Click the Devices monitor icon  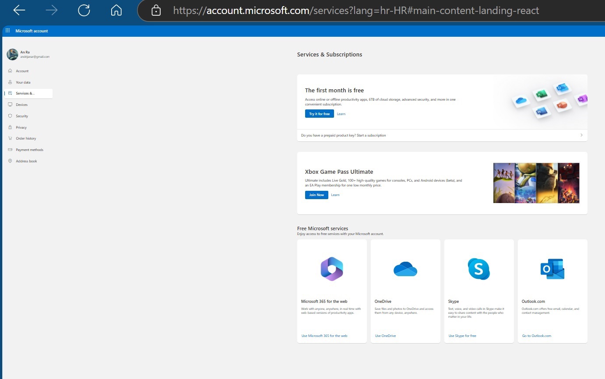point(10,105)
